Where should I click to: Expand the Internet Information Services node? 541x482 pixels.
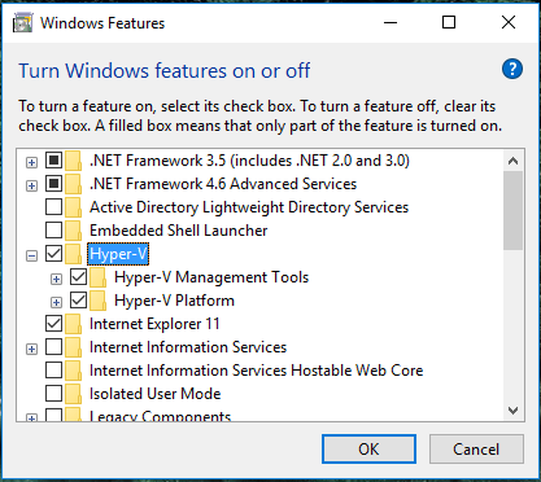(32, 349)
